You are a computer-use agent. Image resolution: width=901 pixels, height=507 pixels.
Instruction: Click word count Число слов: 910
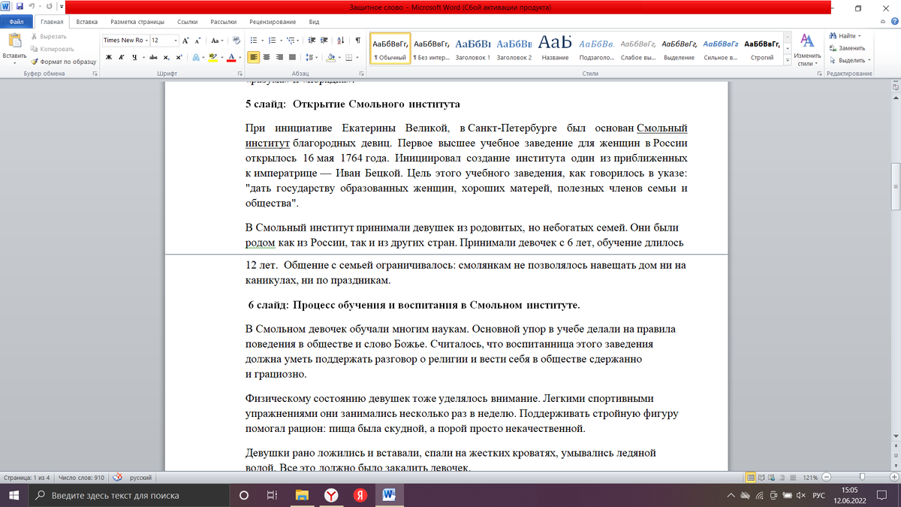point(82,478)
